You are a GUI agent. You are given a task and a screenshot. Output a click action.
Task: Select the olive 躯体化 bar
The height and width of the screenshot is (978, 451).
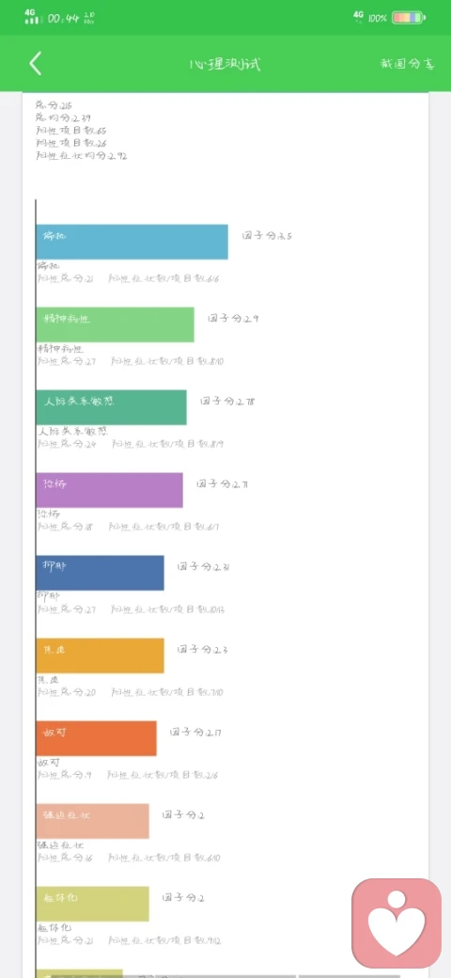click(x=93, y=904)
